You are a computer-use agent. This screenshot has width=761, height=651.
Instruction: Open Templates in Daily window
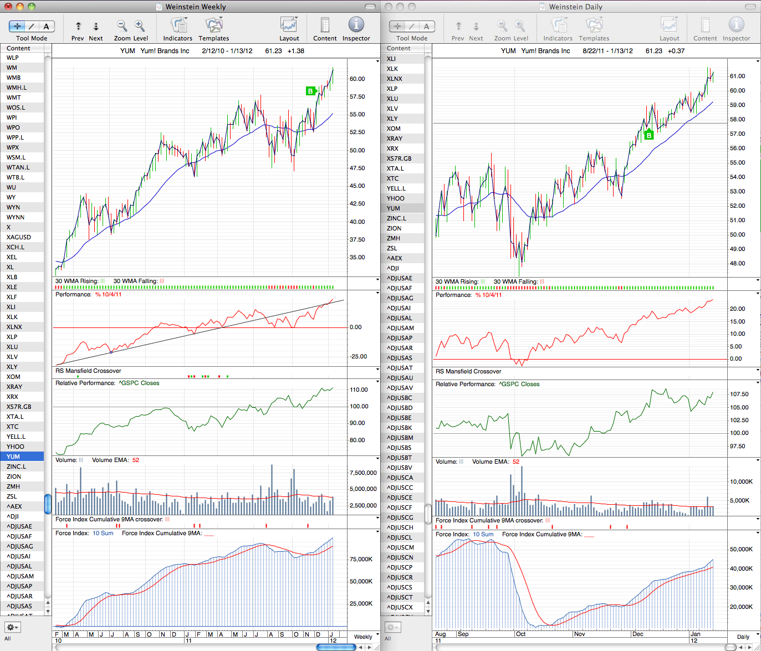594,25
